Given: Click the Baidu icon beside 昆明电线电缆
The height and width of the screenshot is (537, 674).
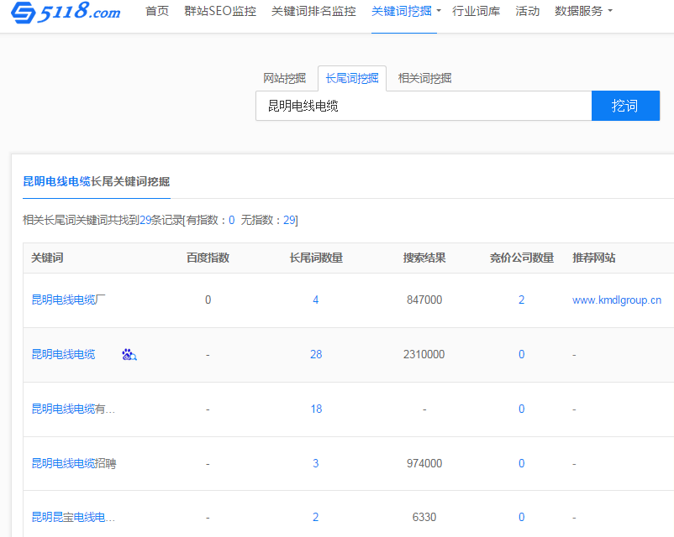Looking at the screenshot, I should point(129,355).
